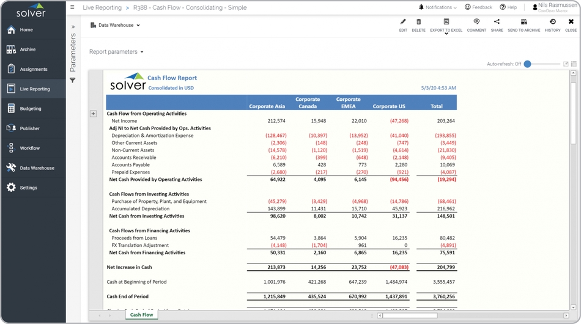Click the Feedback link

tap(478, 7)
